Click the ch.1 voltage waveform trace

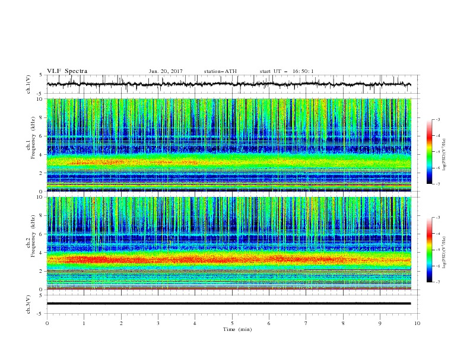point(228,84)
